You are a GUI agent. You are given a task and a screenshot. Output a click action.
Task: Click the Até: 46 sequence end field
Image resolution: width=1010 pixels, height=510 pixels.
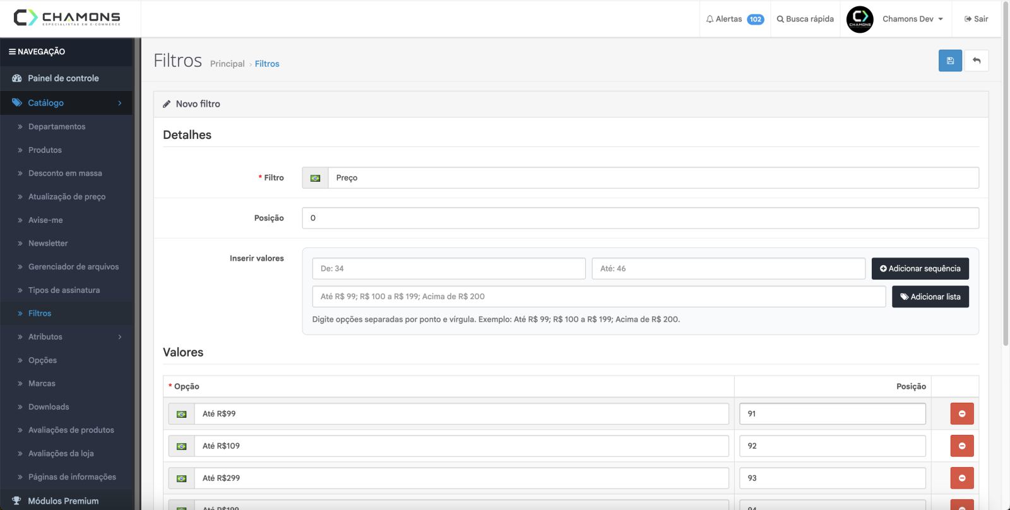click(728, 269)
